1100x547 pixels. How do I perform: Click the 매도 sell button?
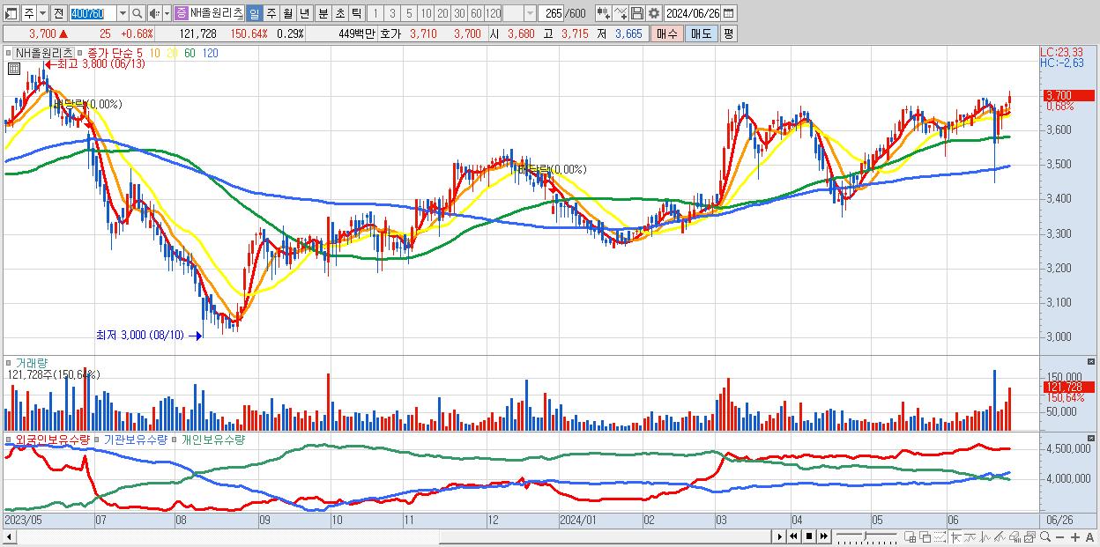coord(701,33)
